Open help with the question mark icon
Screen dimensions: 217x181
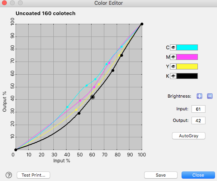click(x=9, y=175)
